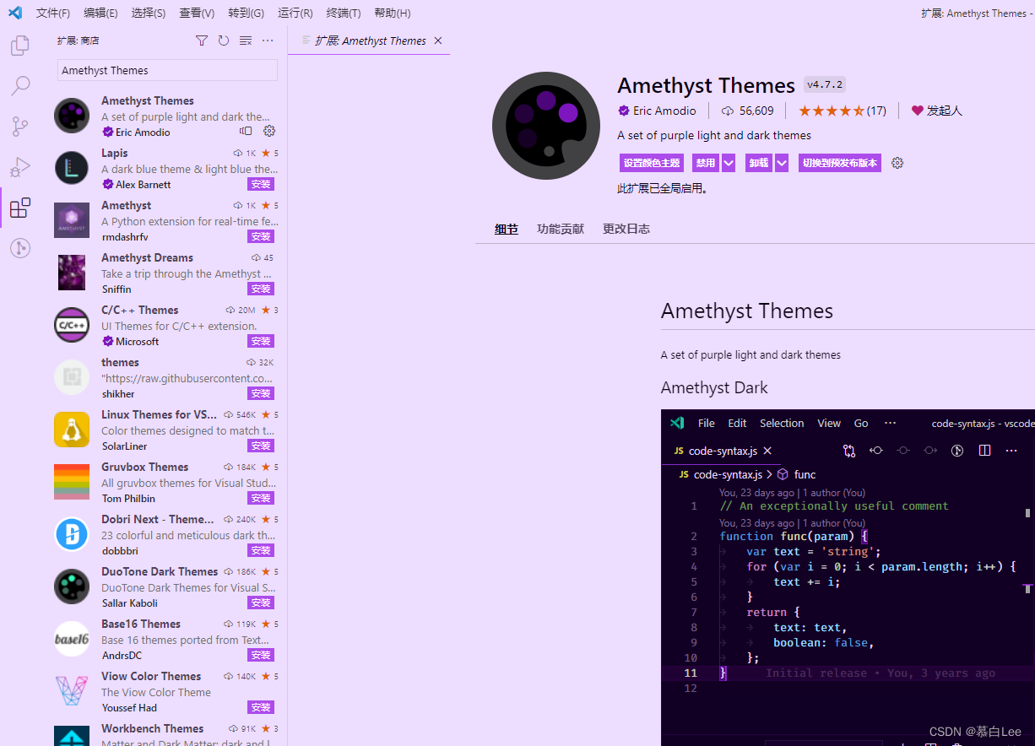
Task: Refresh the extensions list
Action: point(224,41)
